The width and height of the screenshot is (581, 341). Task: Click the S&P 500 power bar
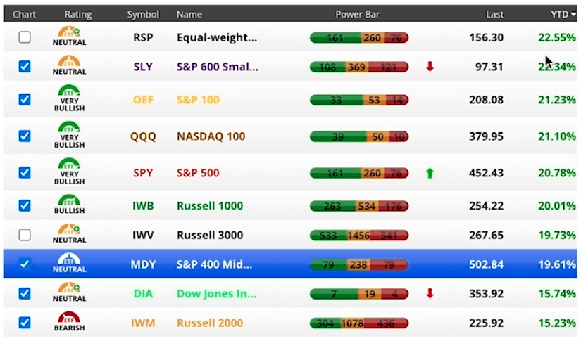coord(359,173)
